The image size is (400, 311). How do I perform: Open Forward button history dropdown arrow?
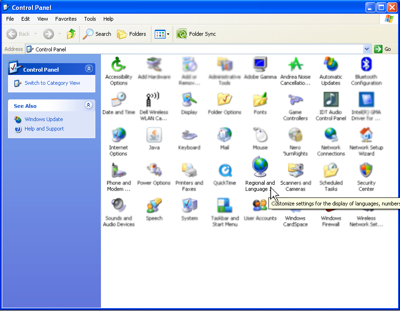[x=59, y=34]
